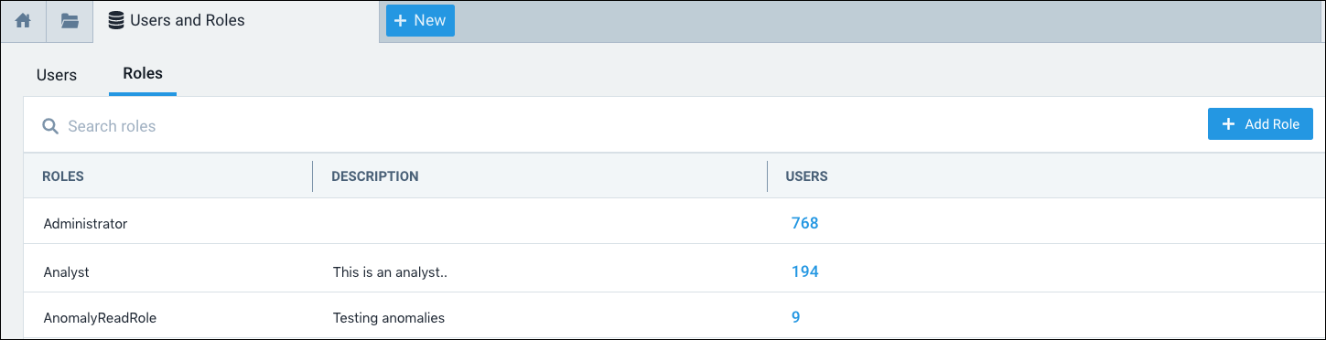This screenshot has height=340, width=1326.
Task: Click the Add Role button
Action: tap(1260, 124)
